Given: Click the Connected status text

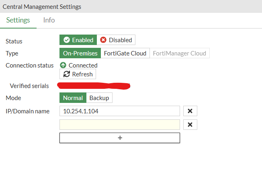Looking at the screenshot, I should (83, 65).
